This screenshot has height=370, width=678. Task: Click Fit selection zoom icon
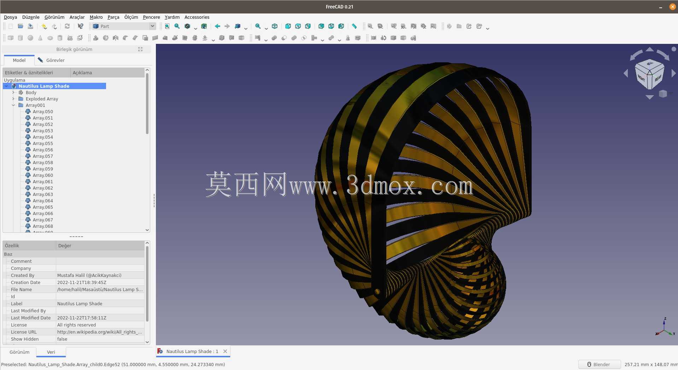click(177, 26)
